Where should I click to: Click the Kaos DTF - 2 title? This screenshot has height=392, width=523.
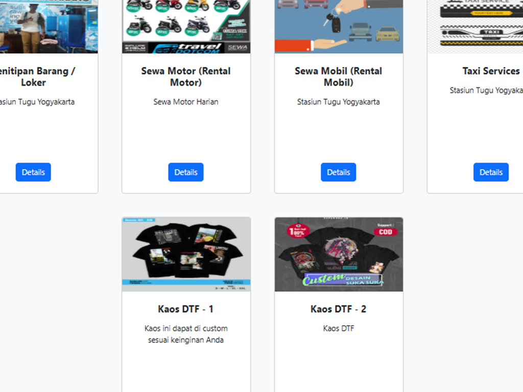pyautogui.click(x=339, y=309)
